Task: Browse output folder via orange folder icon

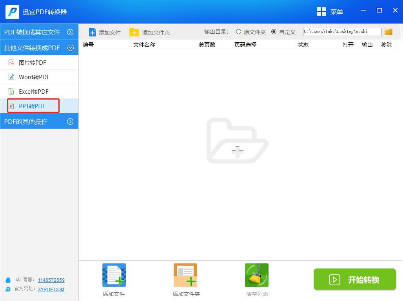Action: pos(388,32)
